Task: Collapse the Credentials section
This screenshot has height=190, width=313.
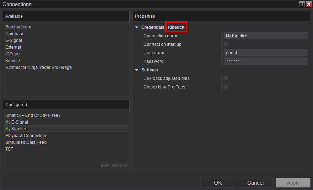Action: point(137,27)
